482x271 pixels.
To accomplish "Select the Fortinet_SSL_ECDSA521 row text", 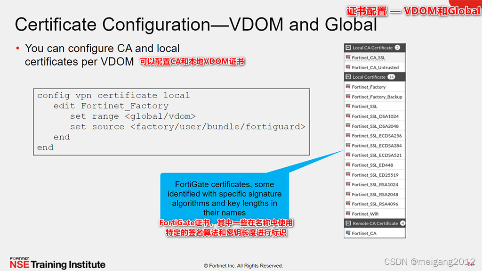I will pyautogui.click(x=377, y=156).
